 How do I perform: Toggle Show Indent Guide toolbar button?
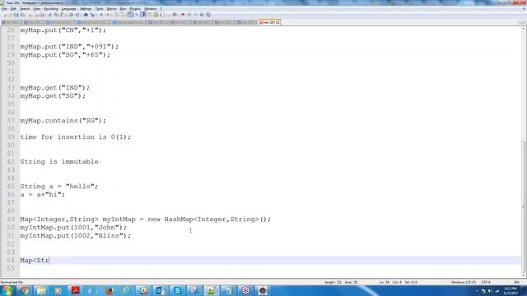[143, 15]
